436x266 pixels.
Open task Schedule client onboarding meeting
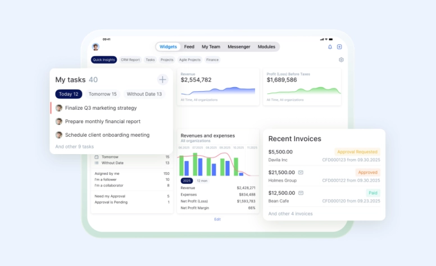[x=107, y=135]
